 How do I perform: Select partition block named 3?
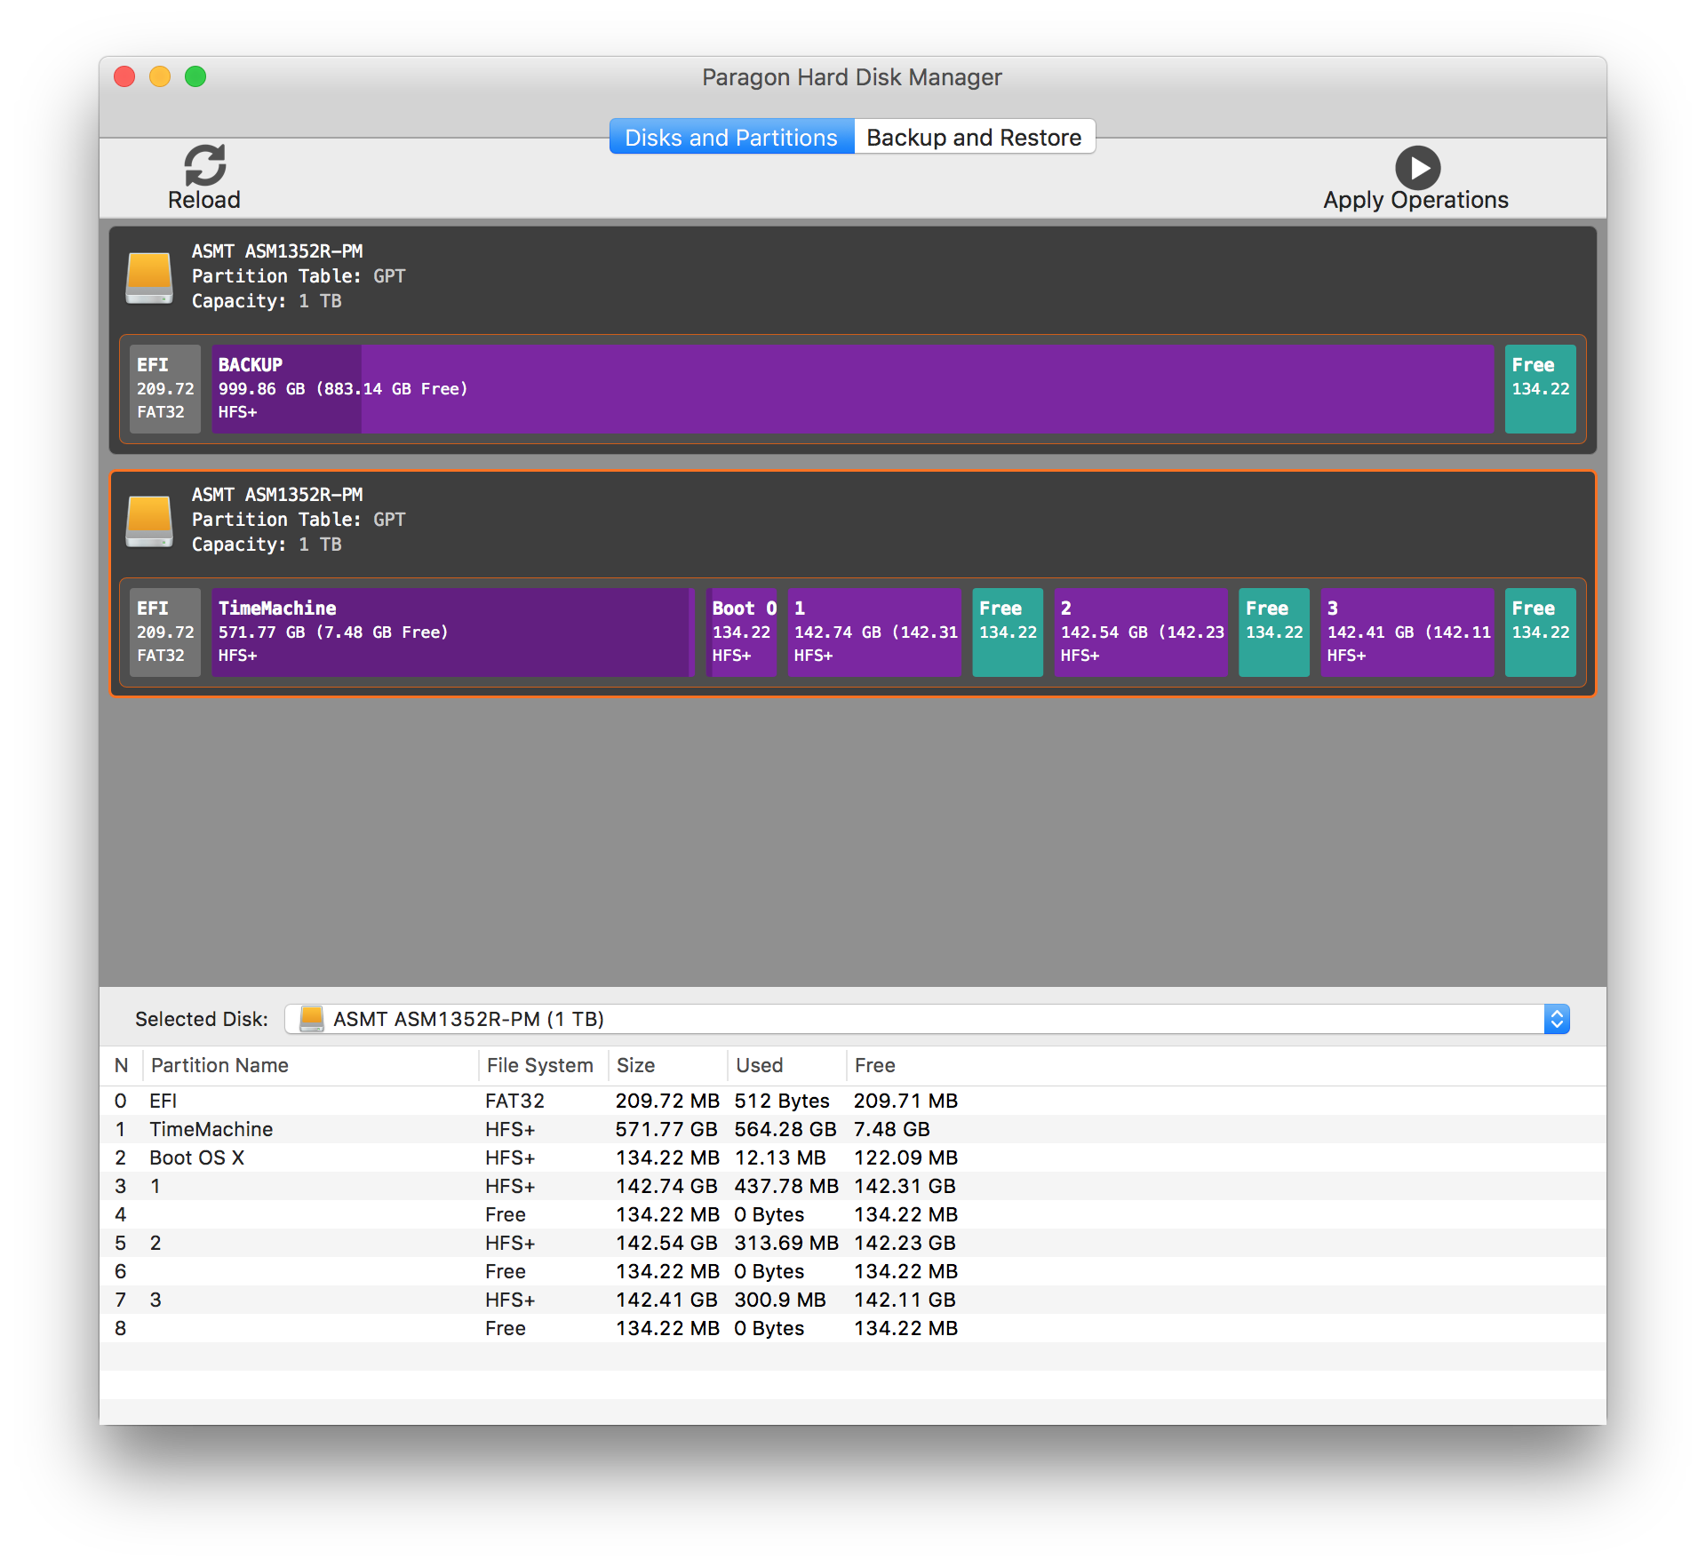pyautogui.click(x=1407, y=632)
